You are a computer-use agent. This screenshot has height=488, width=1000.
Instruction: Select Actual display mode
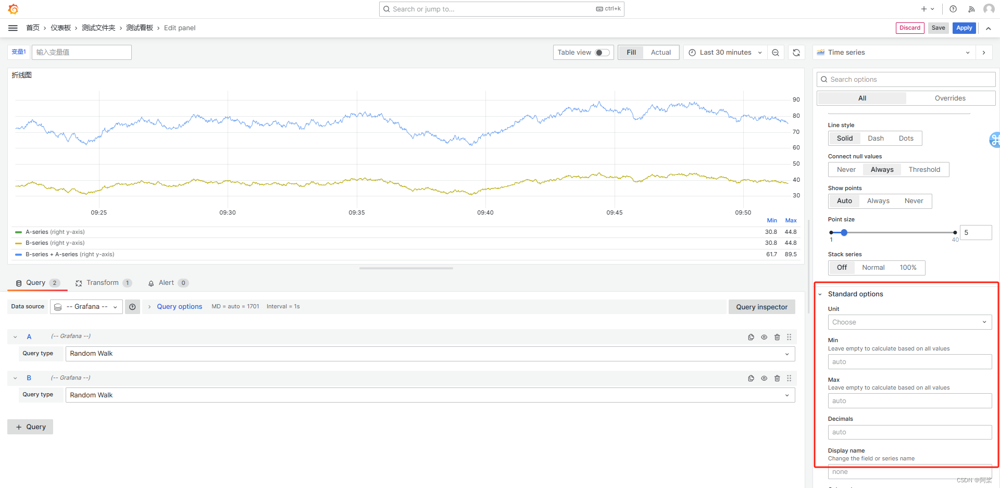(661, 53)
